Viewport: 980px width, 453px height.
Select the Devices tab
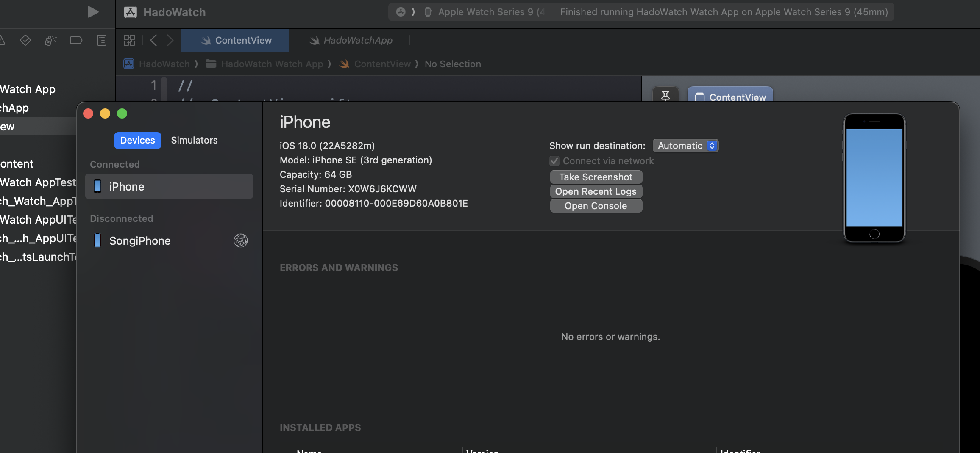138,140
